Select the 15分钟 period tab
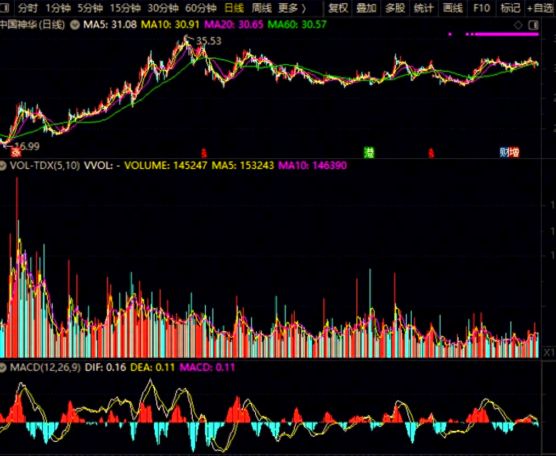This screenshot has height=456, width=556. [x=125, y=8]
